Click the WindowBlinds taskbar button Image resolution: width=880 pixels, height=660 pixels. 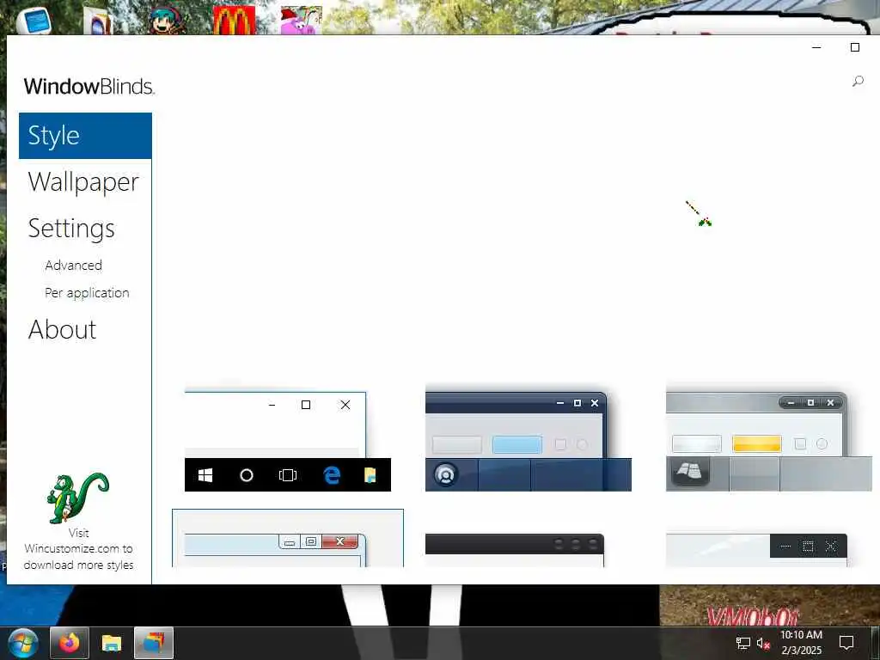point(154,643)
